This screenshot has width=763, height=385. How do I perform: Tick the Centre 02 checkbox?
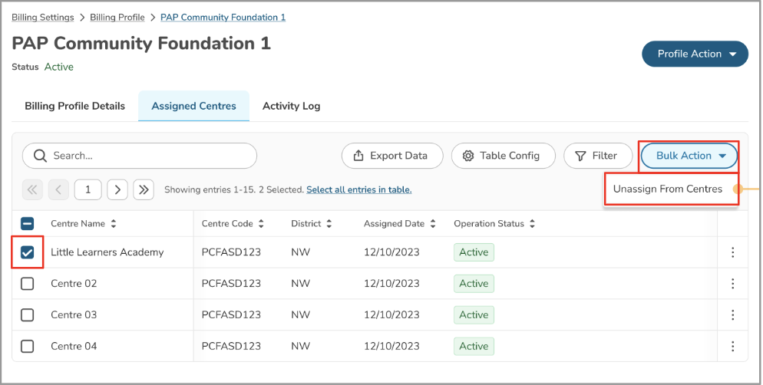coord(28,284)
